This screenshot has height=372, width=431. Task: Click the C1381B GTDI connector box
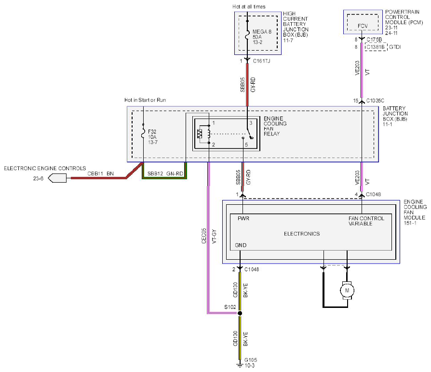click(x=376, y=47)
